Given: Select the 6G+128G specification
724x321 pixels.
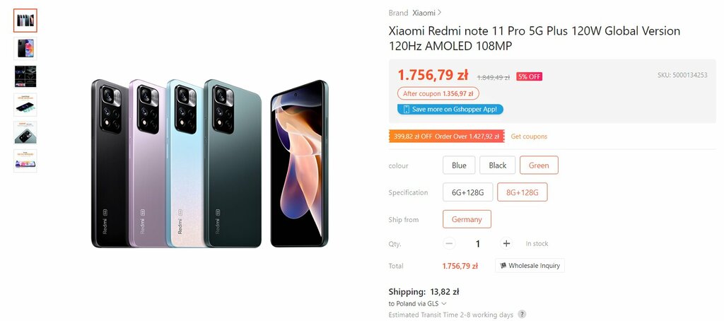Looking at the screenshot, I should (468, 192).
